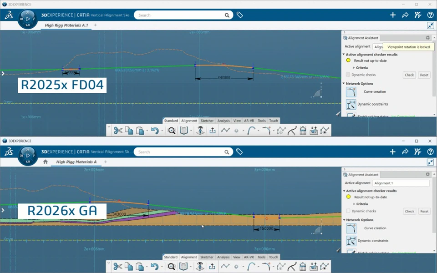The image size is (437, 273).
Task: Select corner curve tool in top window toolbar
Action: [x=266, y=131]
